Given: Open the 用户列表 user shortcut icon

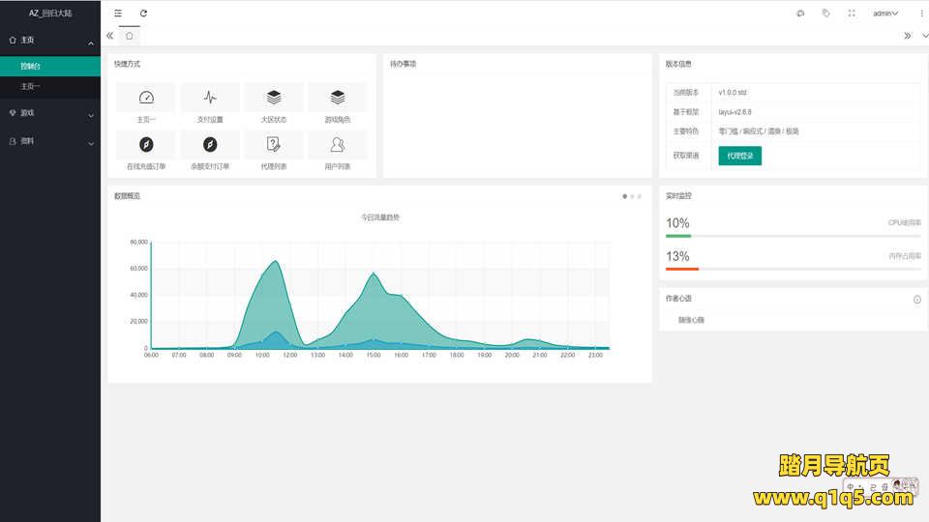Looking at the screenshot, I should pos(337,145).
